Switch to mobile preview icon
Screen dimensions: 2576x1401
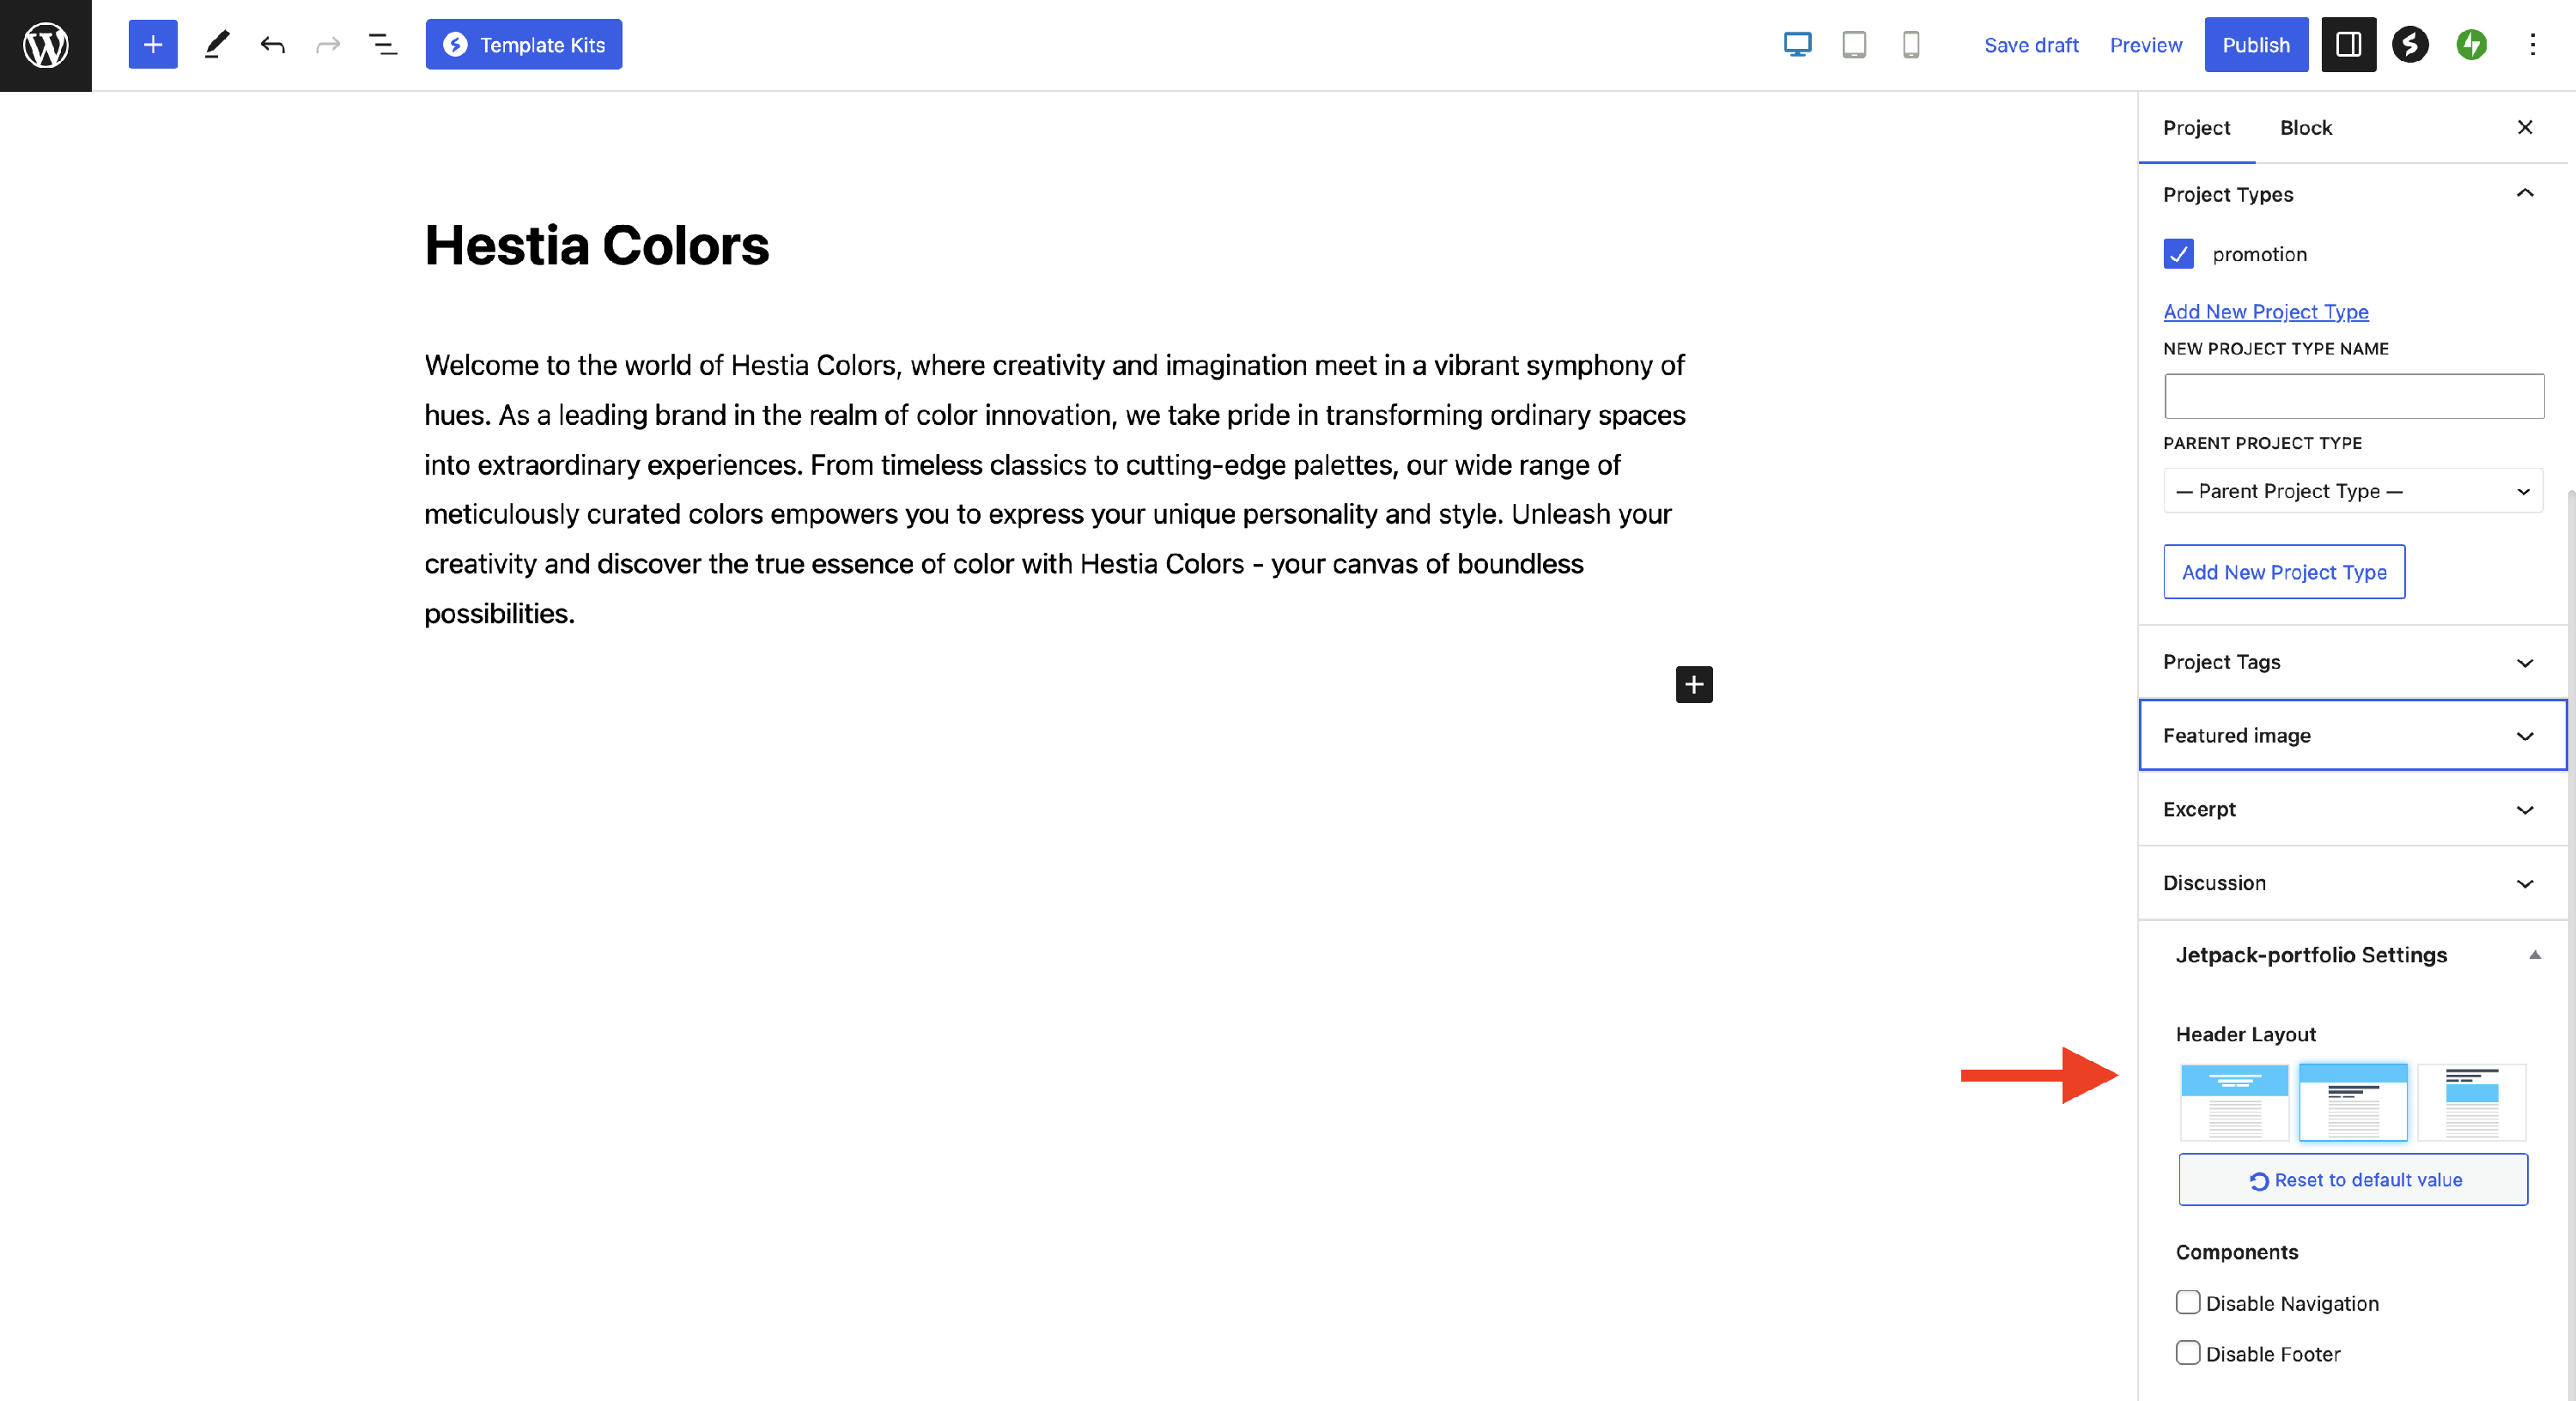[x=1910, y=45]
